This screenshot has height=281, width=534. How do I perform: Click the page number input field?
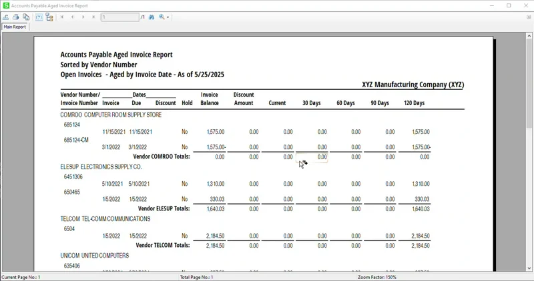pyautogui.click(x=120, y=17)
